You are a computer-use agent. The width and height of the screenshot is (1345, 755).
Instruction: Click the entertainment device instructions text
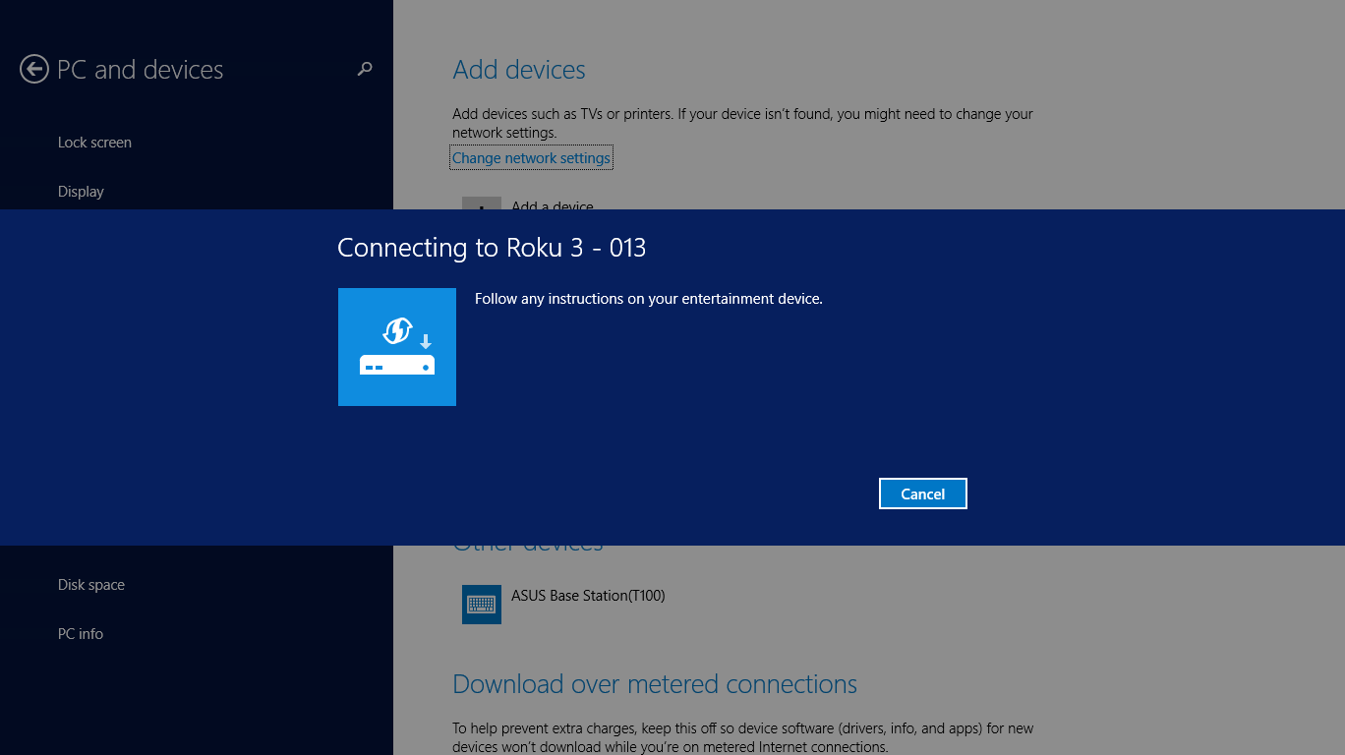click(648, 299)
